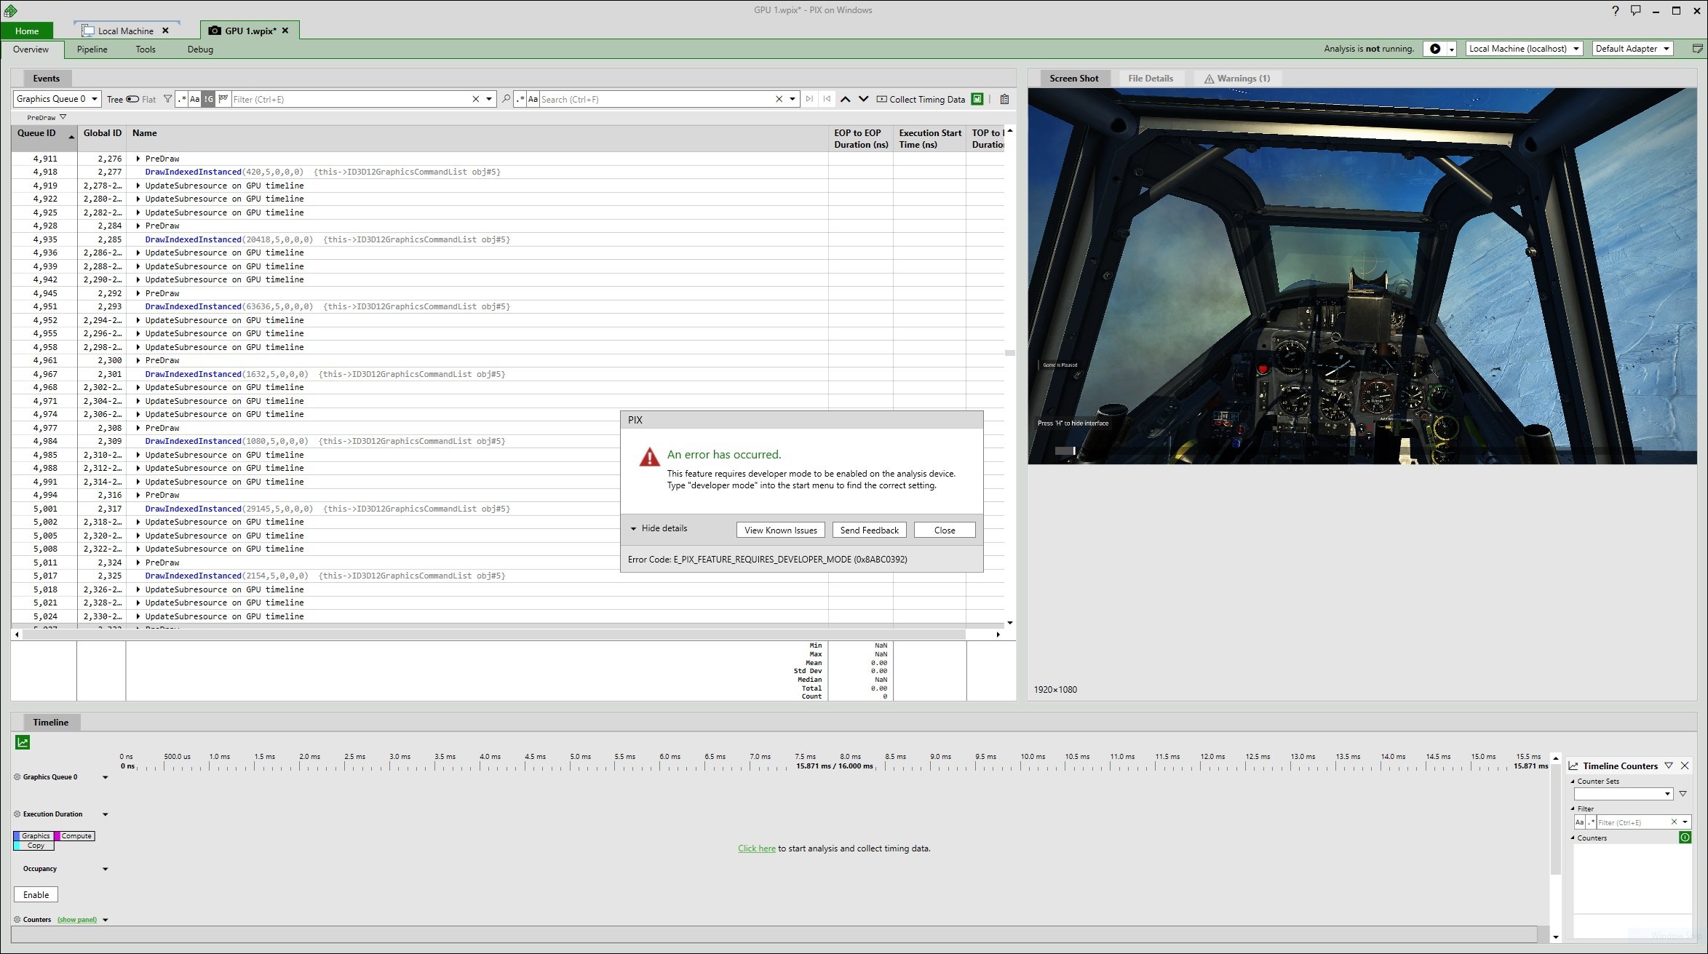
Task: Jump to next search result arrow
Action: point(863,99)
